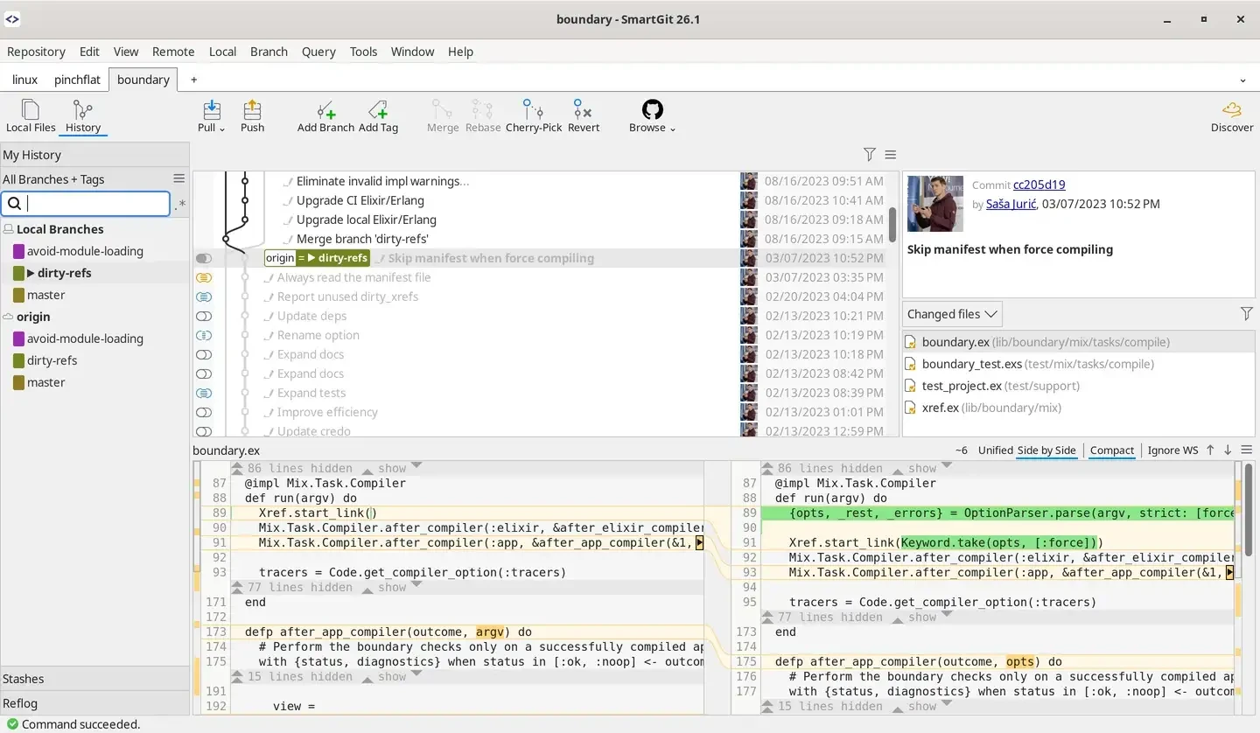Screen dimensions: 1260x733
Task: Click the Cherry-Pick icon
Action: (x=534, y=115)
